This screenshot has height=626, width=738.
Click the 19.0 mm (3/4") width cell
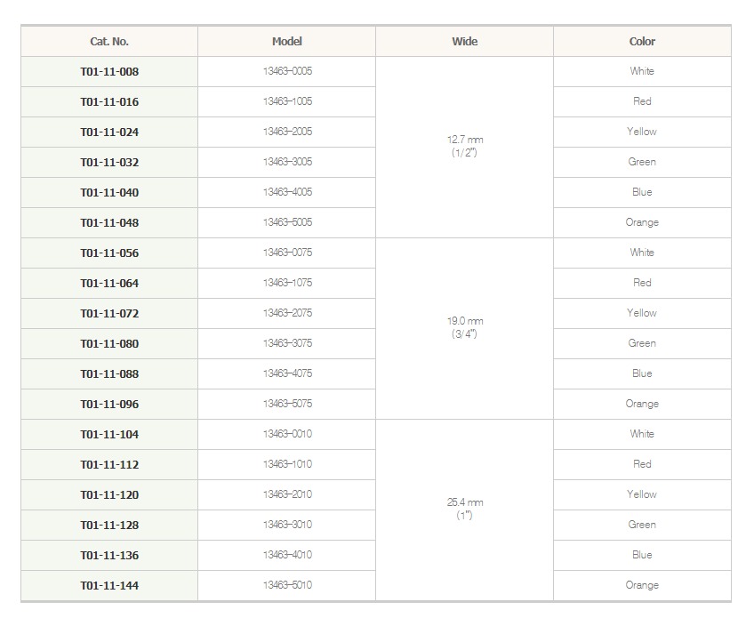point(464,328)
